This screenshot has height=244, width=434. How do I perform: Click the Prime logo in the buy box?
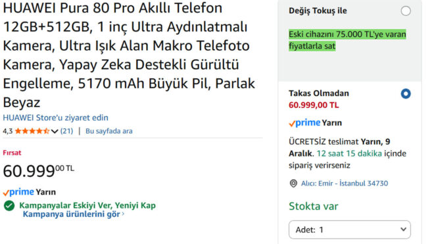(304, 123)
